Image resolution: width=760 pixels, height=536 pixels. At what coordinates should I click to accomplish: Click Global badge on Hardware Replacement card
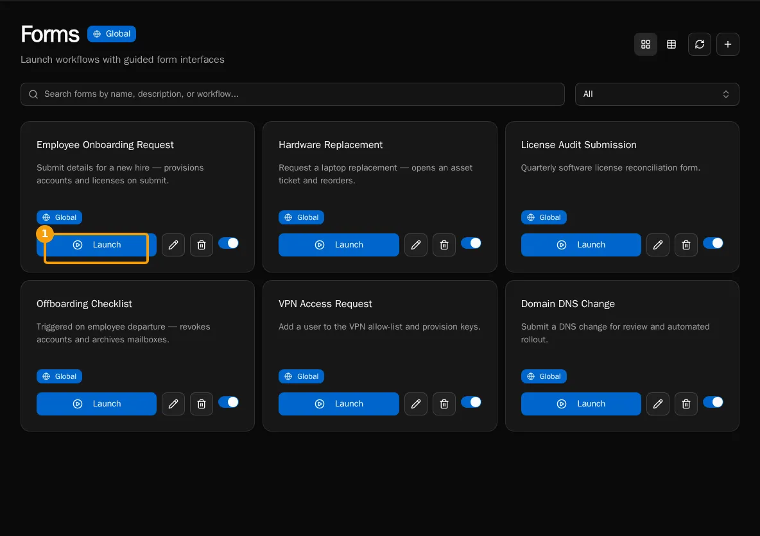click(301, 217)
